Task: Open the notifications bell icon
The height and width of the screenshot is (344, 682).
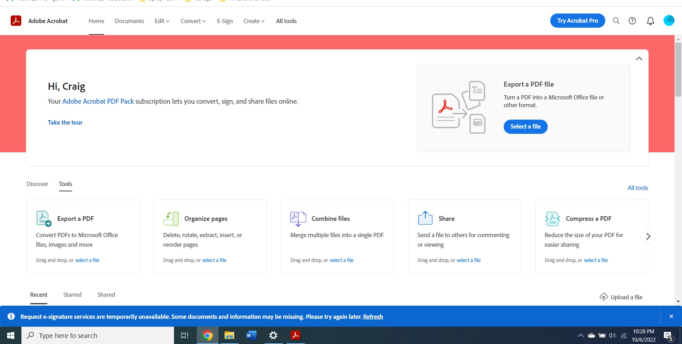Action: 650,21
